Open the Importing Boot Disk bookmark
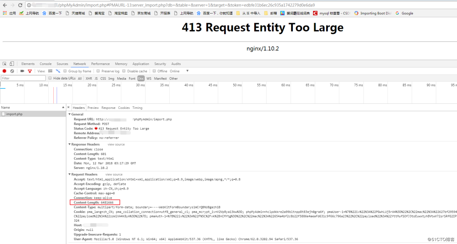 click(373, 13)
